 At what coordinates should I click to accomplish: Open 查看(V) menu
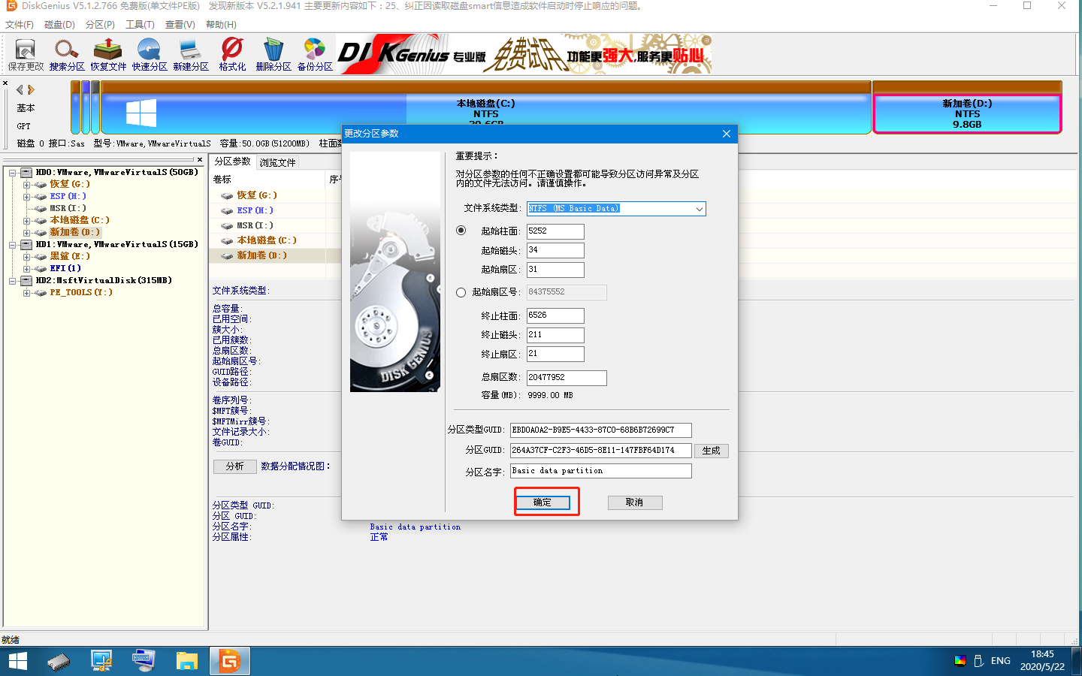[180, 25]
